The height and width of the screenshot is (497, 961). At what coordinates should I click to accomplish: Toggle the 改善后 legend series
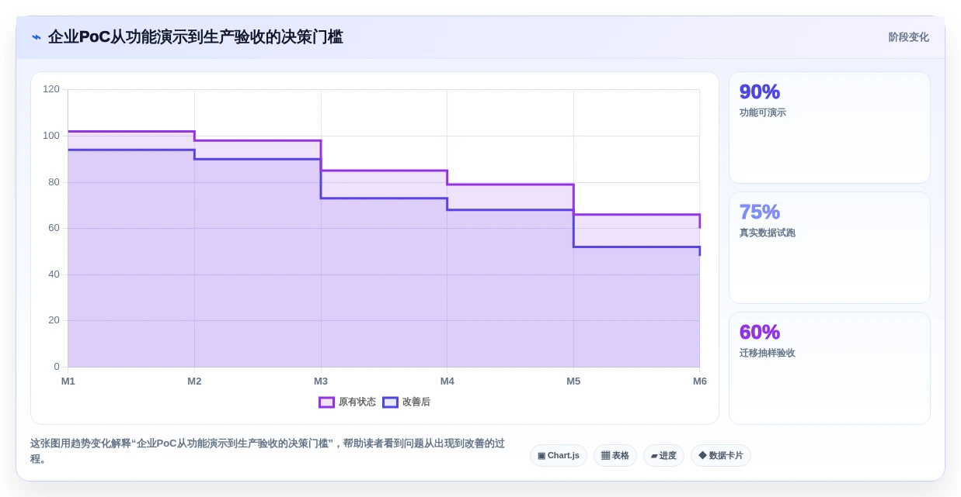pyautogui.click(x=406, y=402)
